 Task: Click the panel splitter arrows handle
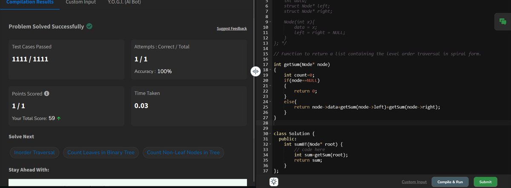[255, 72]
